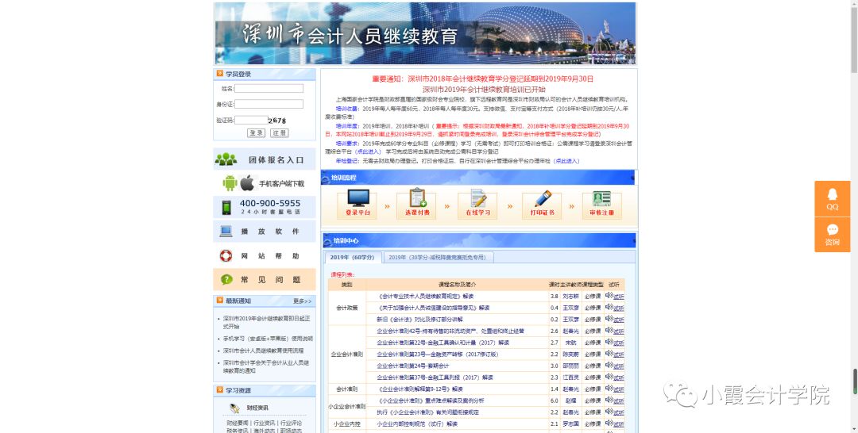Click the 身份证 ID number input field
Screen dimensions: 858x433
point(269,104)
